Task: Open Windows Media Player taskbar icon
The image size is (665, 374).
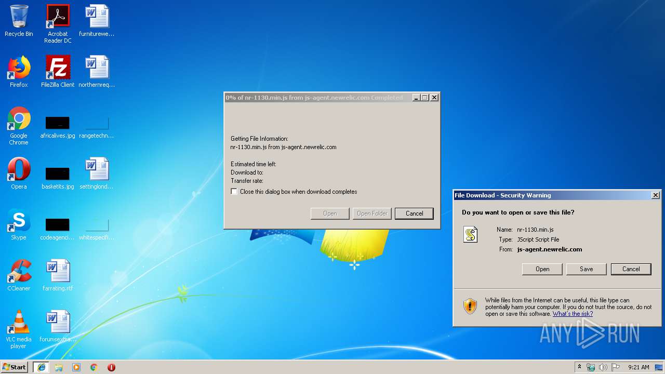Action: pos(76,367)
